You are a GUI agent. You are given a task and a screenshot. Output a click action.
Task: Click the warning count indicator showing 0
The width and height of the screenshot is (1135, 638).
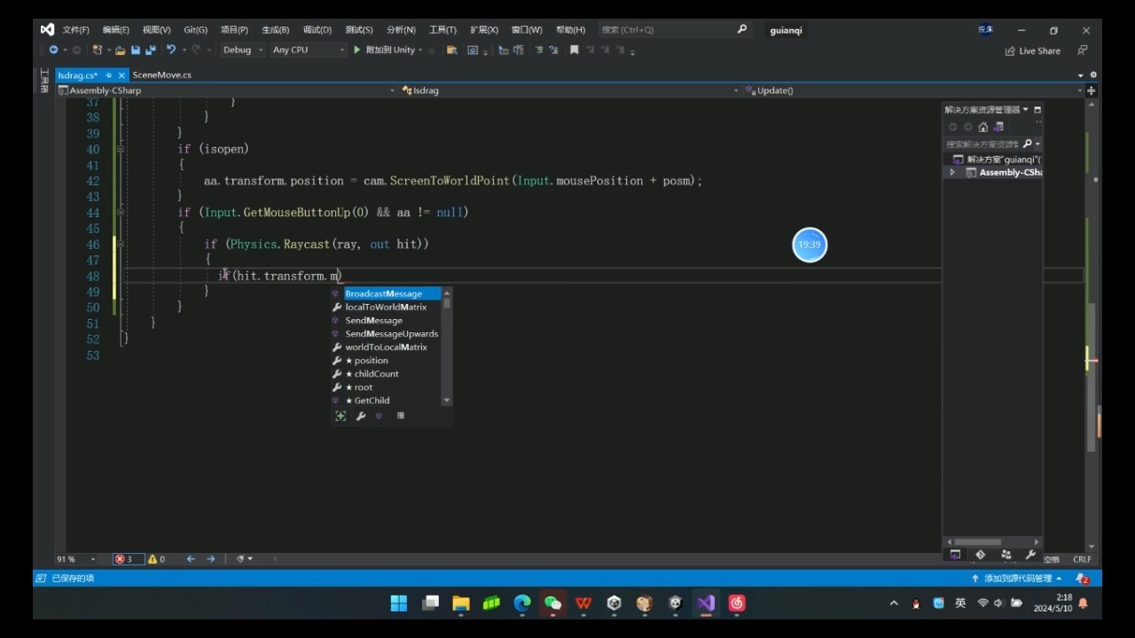pos(157,559)
